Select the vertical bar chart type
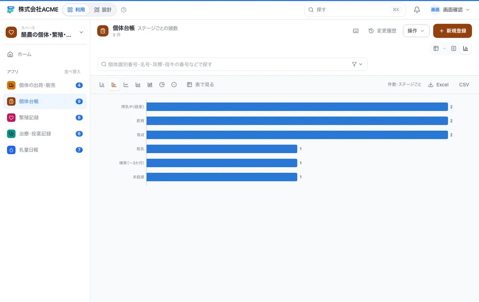The width and height of the screenshot is (479, 302). (x=102, y=85)
